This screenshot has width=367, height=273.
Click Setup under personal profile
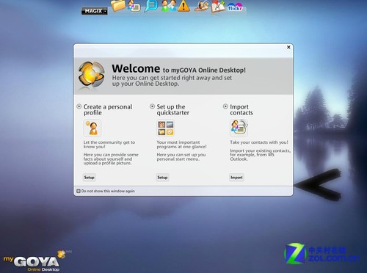click(89, 178)
